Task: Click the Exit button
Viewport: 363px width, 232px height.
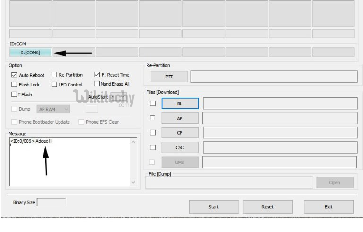Action: (328, 206)
